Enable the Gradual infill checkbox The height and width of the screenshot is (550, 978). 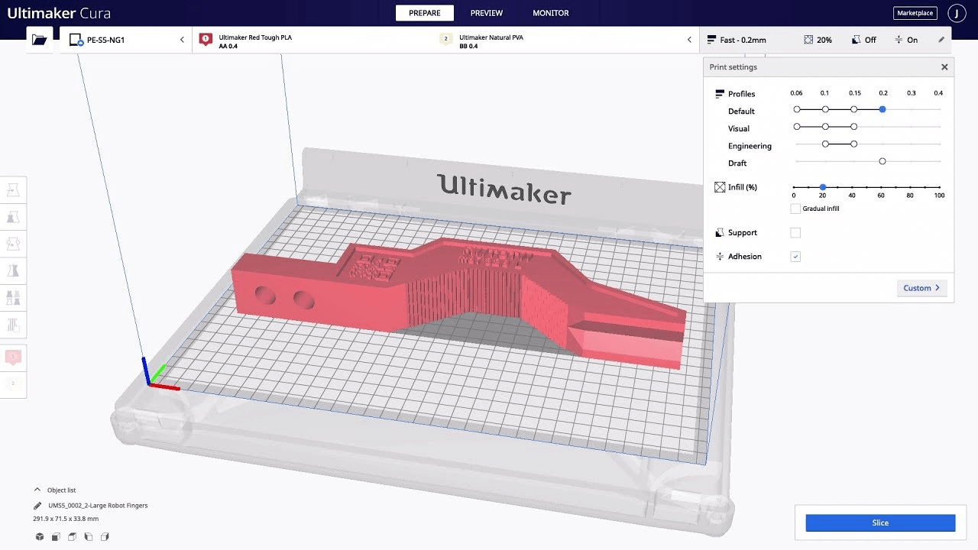[x=795, y=209]
